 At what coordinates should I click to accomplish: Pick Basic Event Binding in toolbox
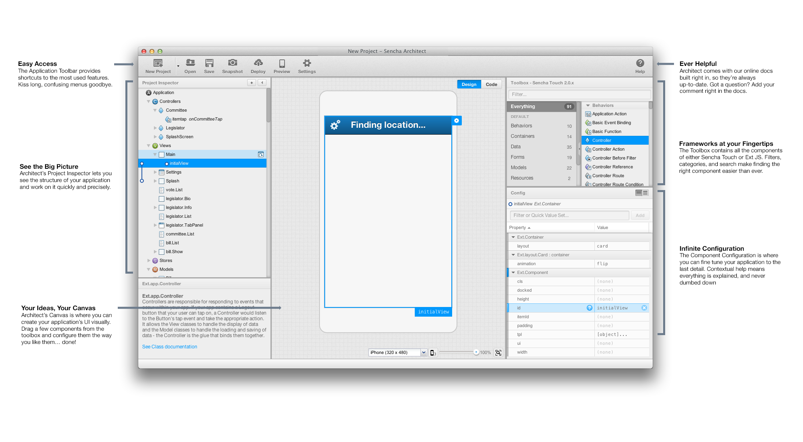pyautogui.click(x=615, y=123)
